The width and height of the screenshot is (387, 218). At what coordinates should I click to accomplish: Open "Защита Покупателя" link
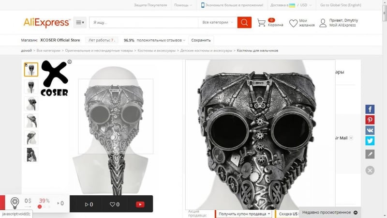click(150, 5)
